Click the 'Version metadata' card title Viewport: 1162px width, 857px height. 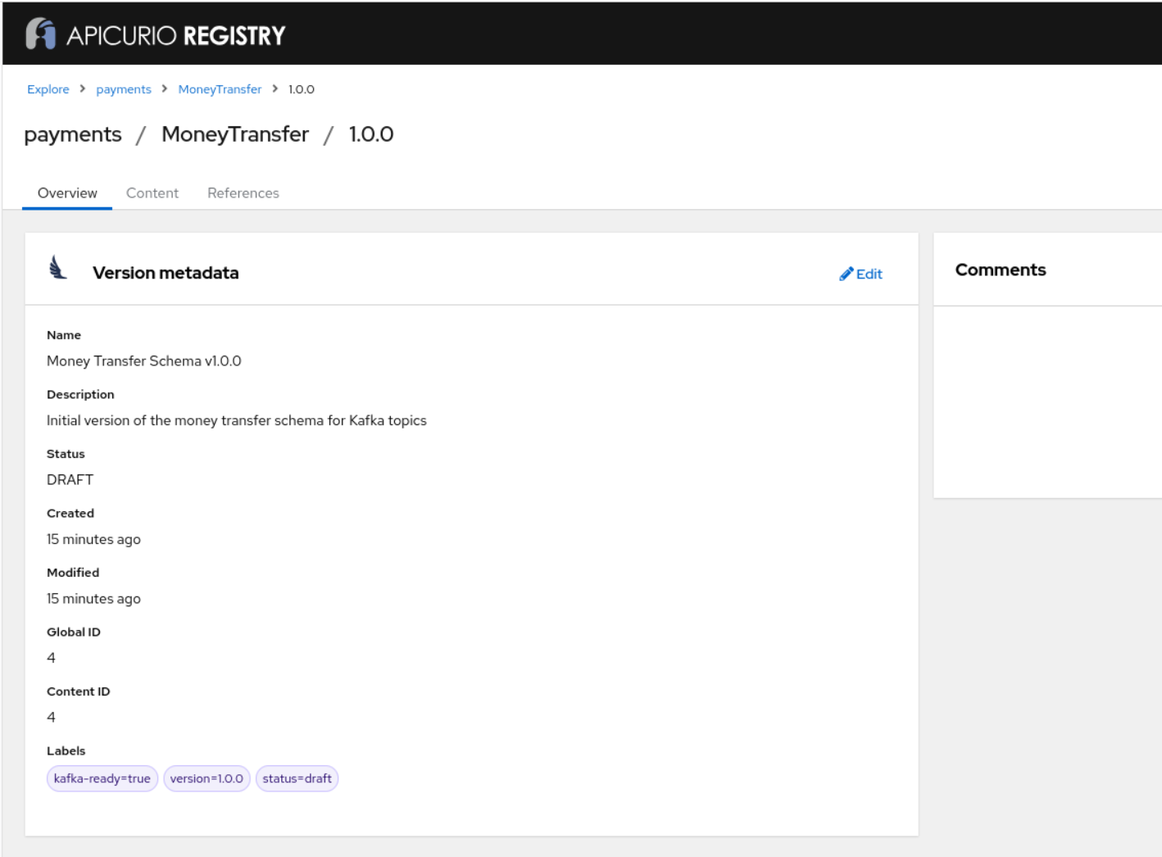coord(166,273)
